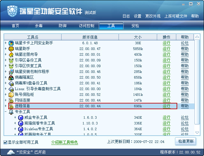Click 更改外观 in the top menu
Image resolution: width=204 pixels, height=156 pixels.
[153, 16]
